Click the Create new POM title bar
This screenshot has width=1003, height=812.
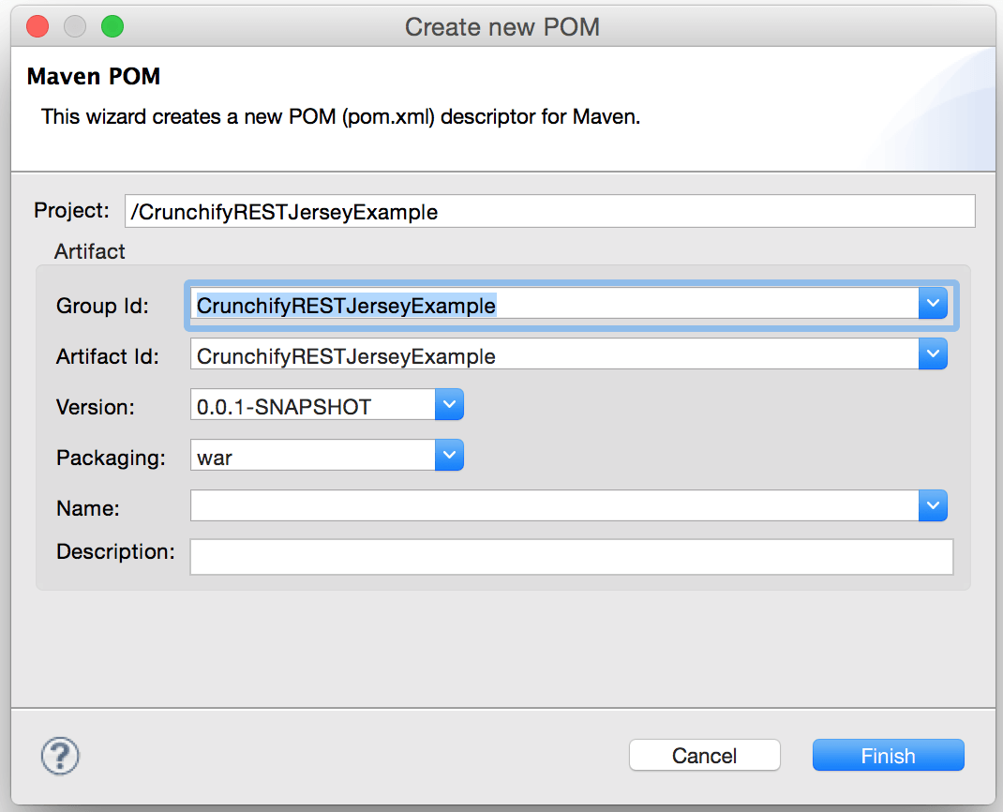(501, 26)
